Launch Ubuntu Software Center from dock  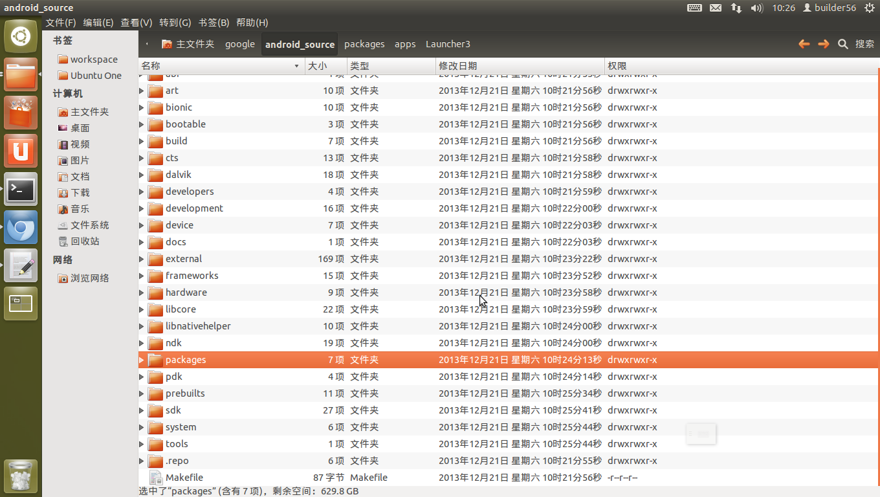click(x=21, y=113)
